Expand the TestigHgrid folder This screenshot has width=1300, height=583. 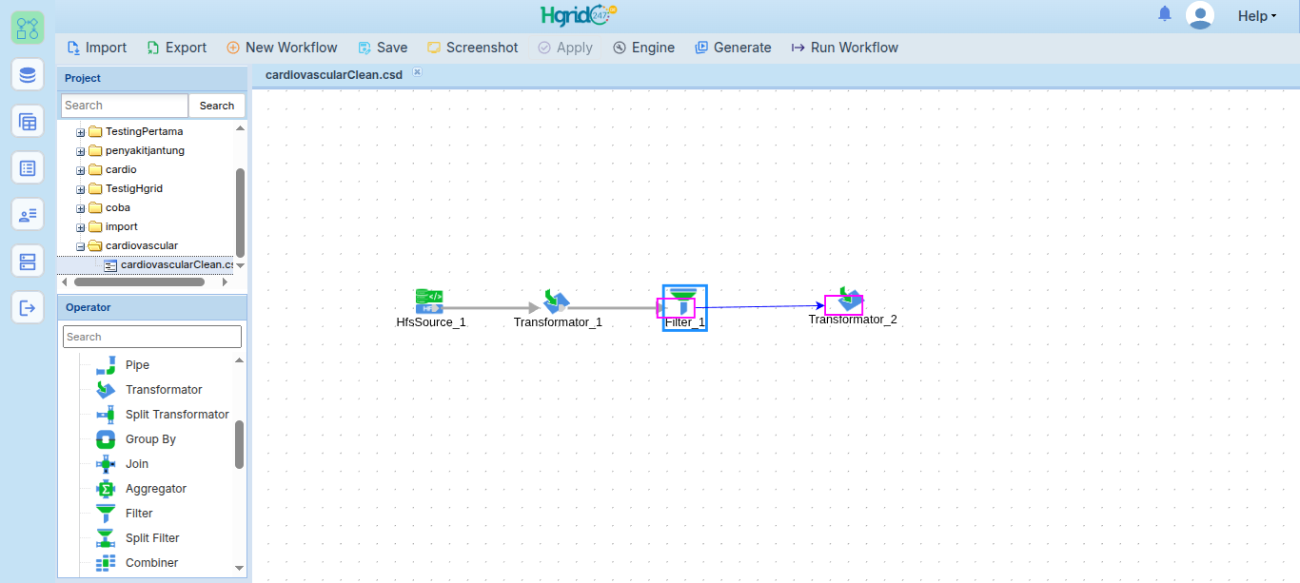[81, 189]
